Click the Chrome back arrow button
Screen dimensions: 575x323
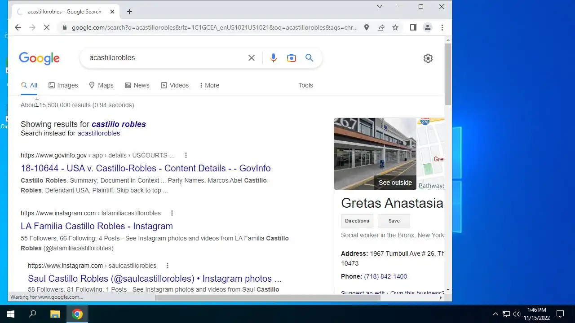click(x=18, y=27)
